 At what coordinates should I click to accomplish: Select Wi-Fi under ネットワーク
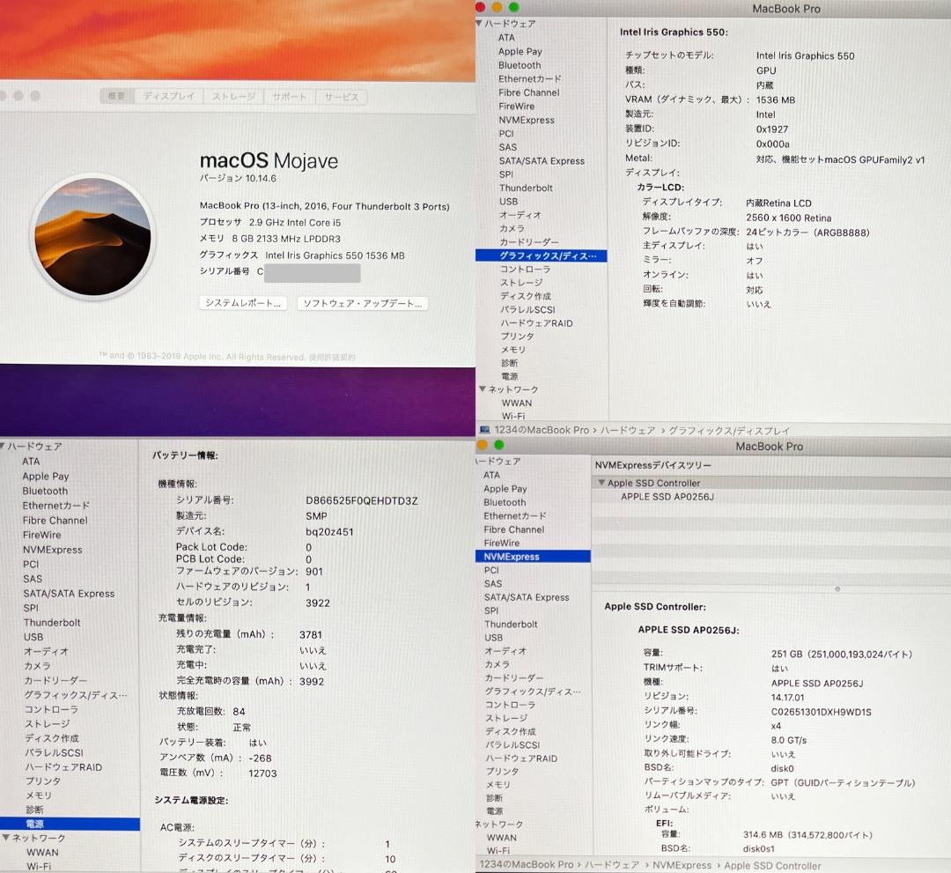pyautogui.click(x=517, y=415)
